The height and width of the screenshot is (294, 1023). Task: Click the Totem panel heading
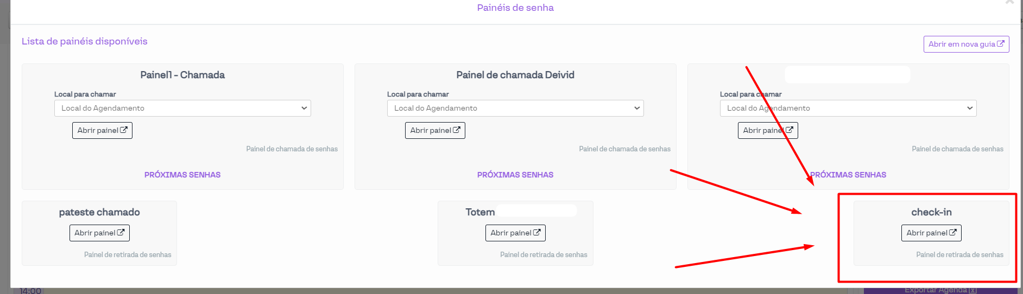click(x=480, y=212)
